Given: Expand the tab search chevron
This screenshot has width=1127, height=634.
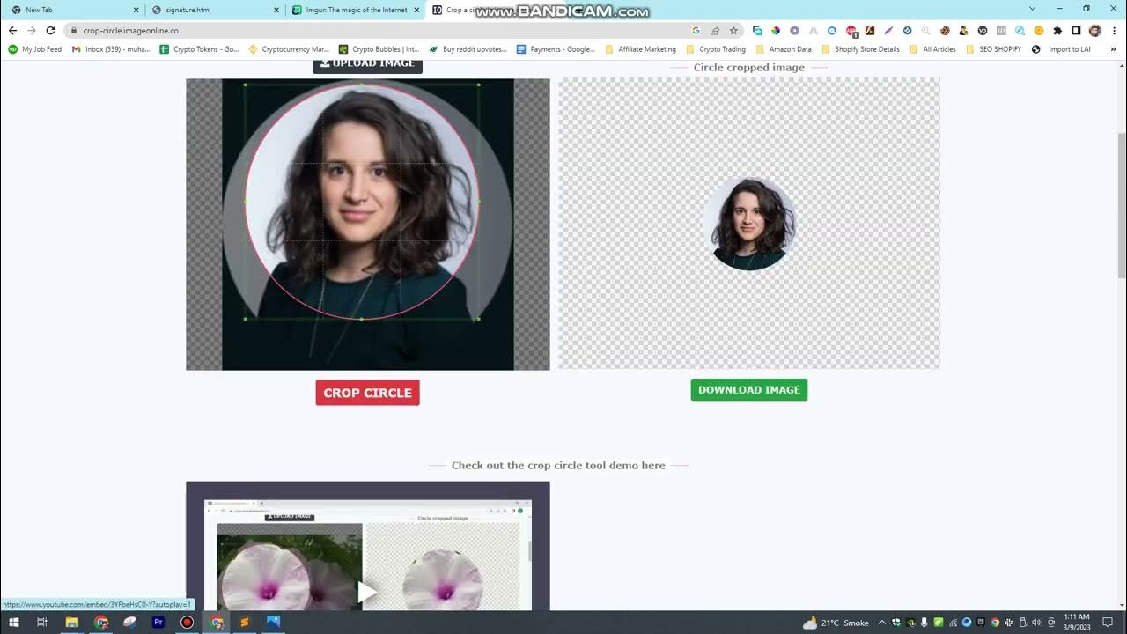Looking at the screenshot, I should tap(1033, 9).
